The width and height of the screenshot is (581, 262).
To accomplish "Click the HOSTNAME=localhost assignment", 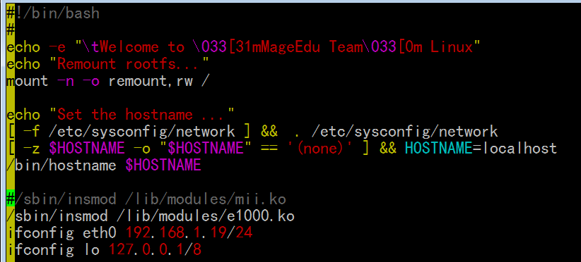I will (x=481, y=149).
